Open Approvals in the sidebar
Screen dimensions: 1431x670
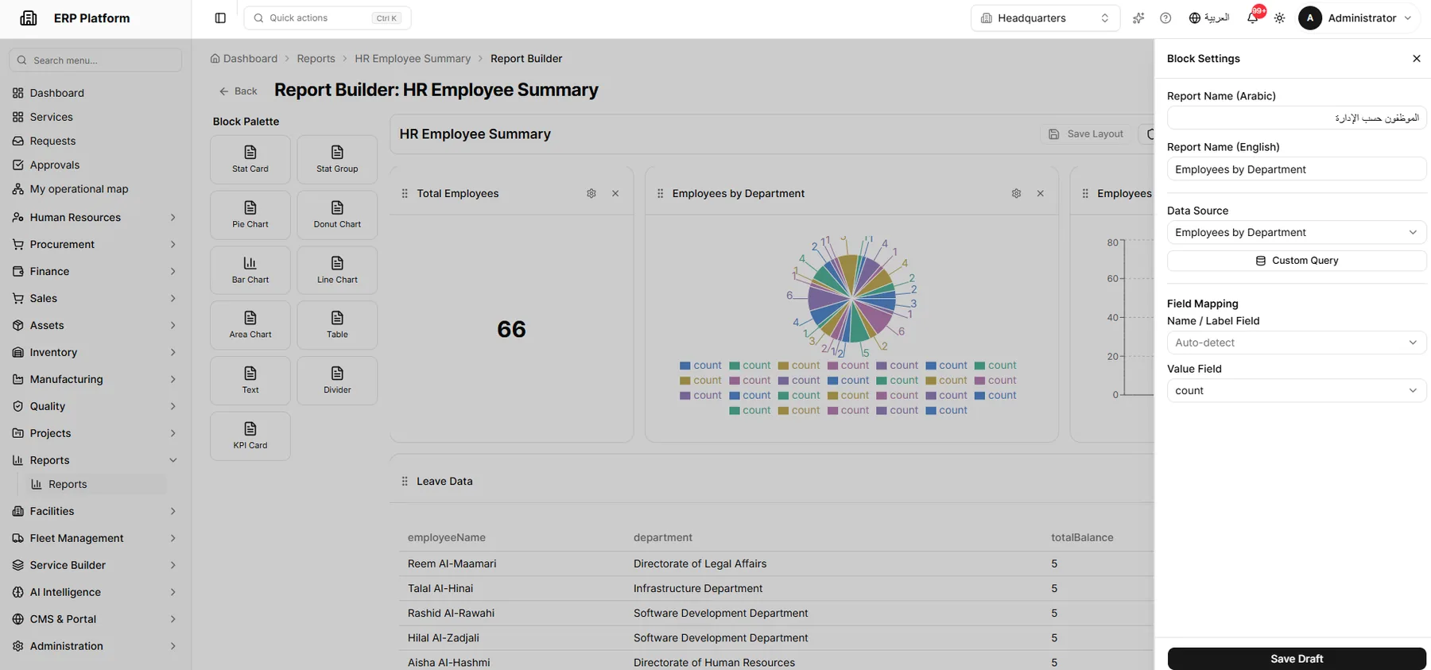pyautogui.click(x=95, y=165)
